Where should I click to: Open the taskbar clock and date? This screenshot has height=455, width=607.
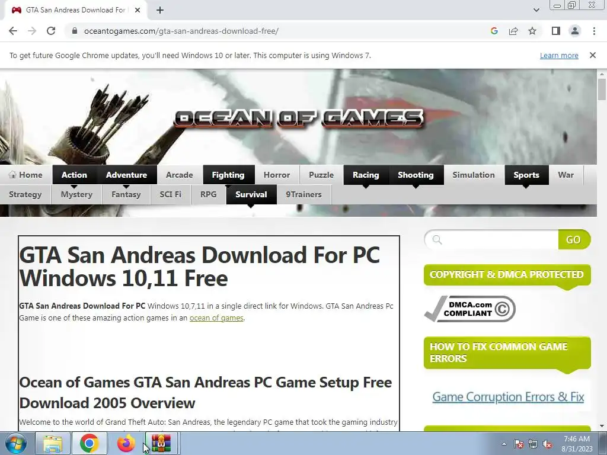577,444
